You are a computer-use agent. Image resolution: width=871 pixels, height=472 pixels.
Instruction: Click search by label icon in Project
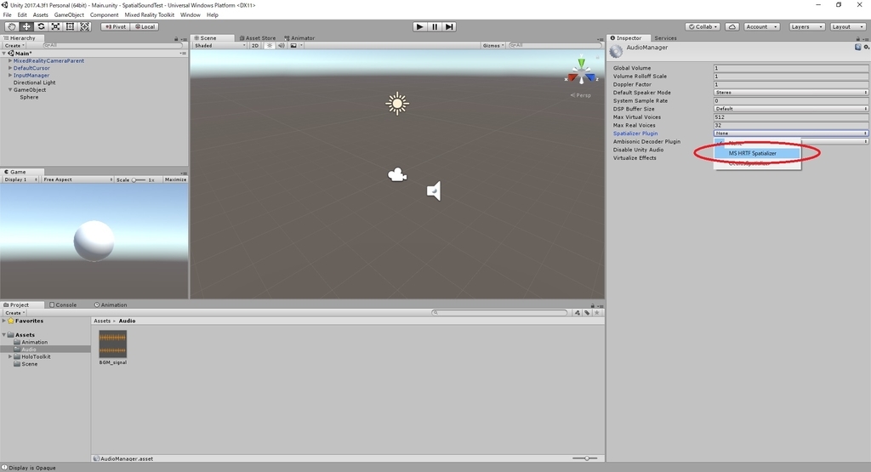point(587,313)
